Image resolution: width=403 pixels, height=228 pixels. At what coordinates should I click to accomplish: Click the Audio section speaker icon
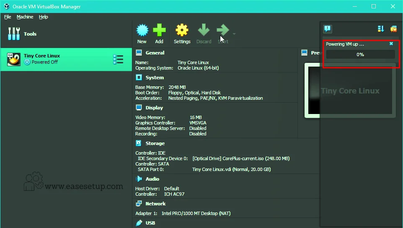tap(139, 179)
